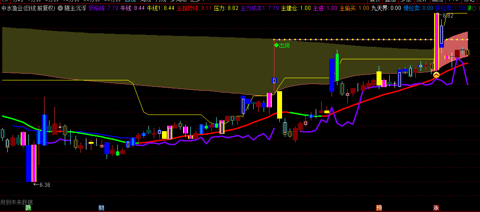Click the green 跌 event marker
Viewport: 480px width, 212px height.
(28, 208)
